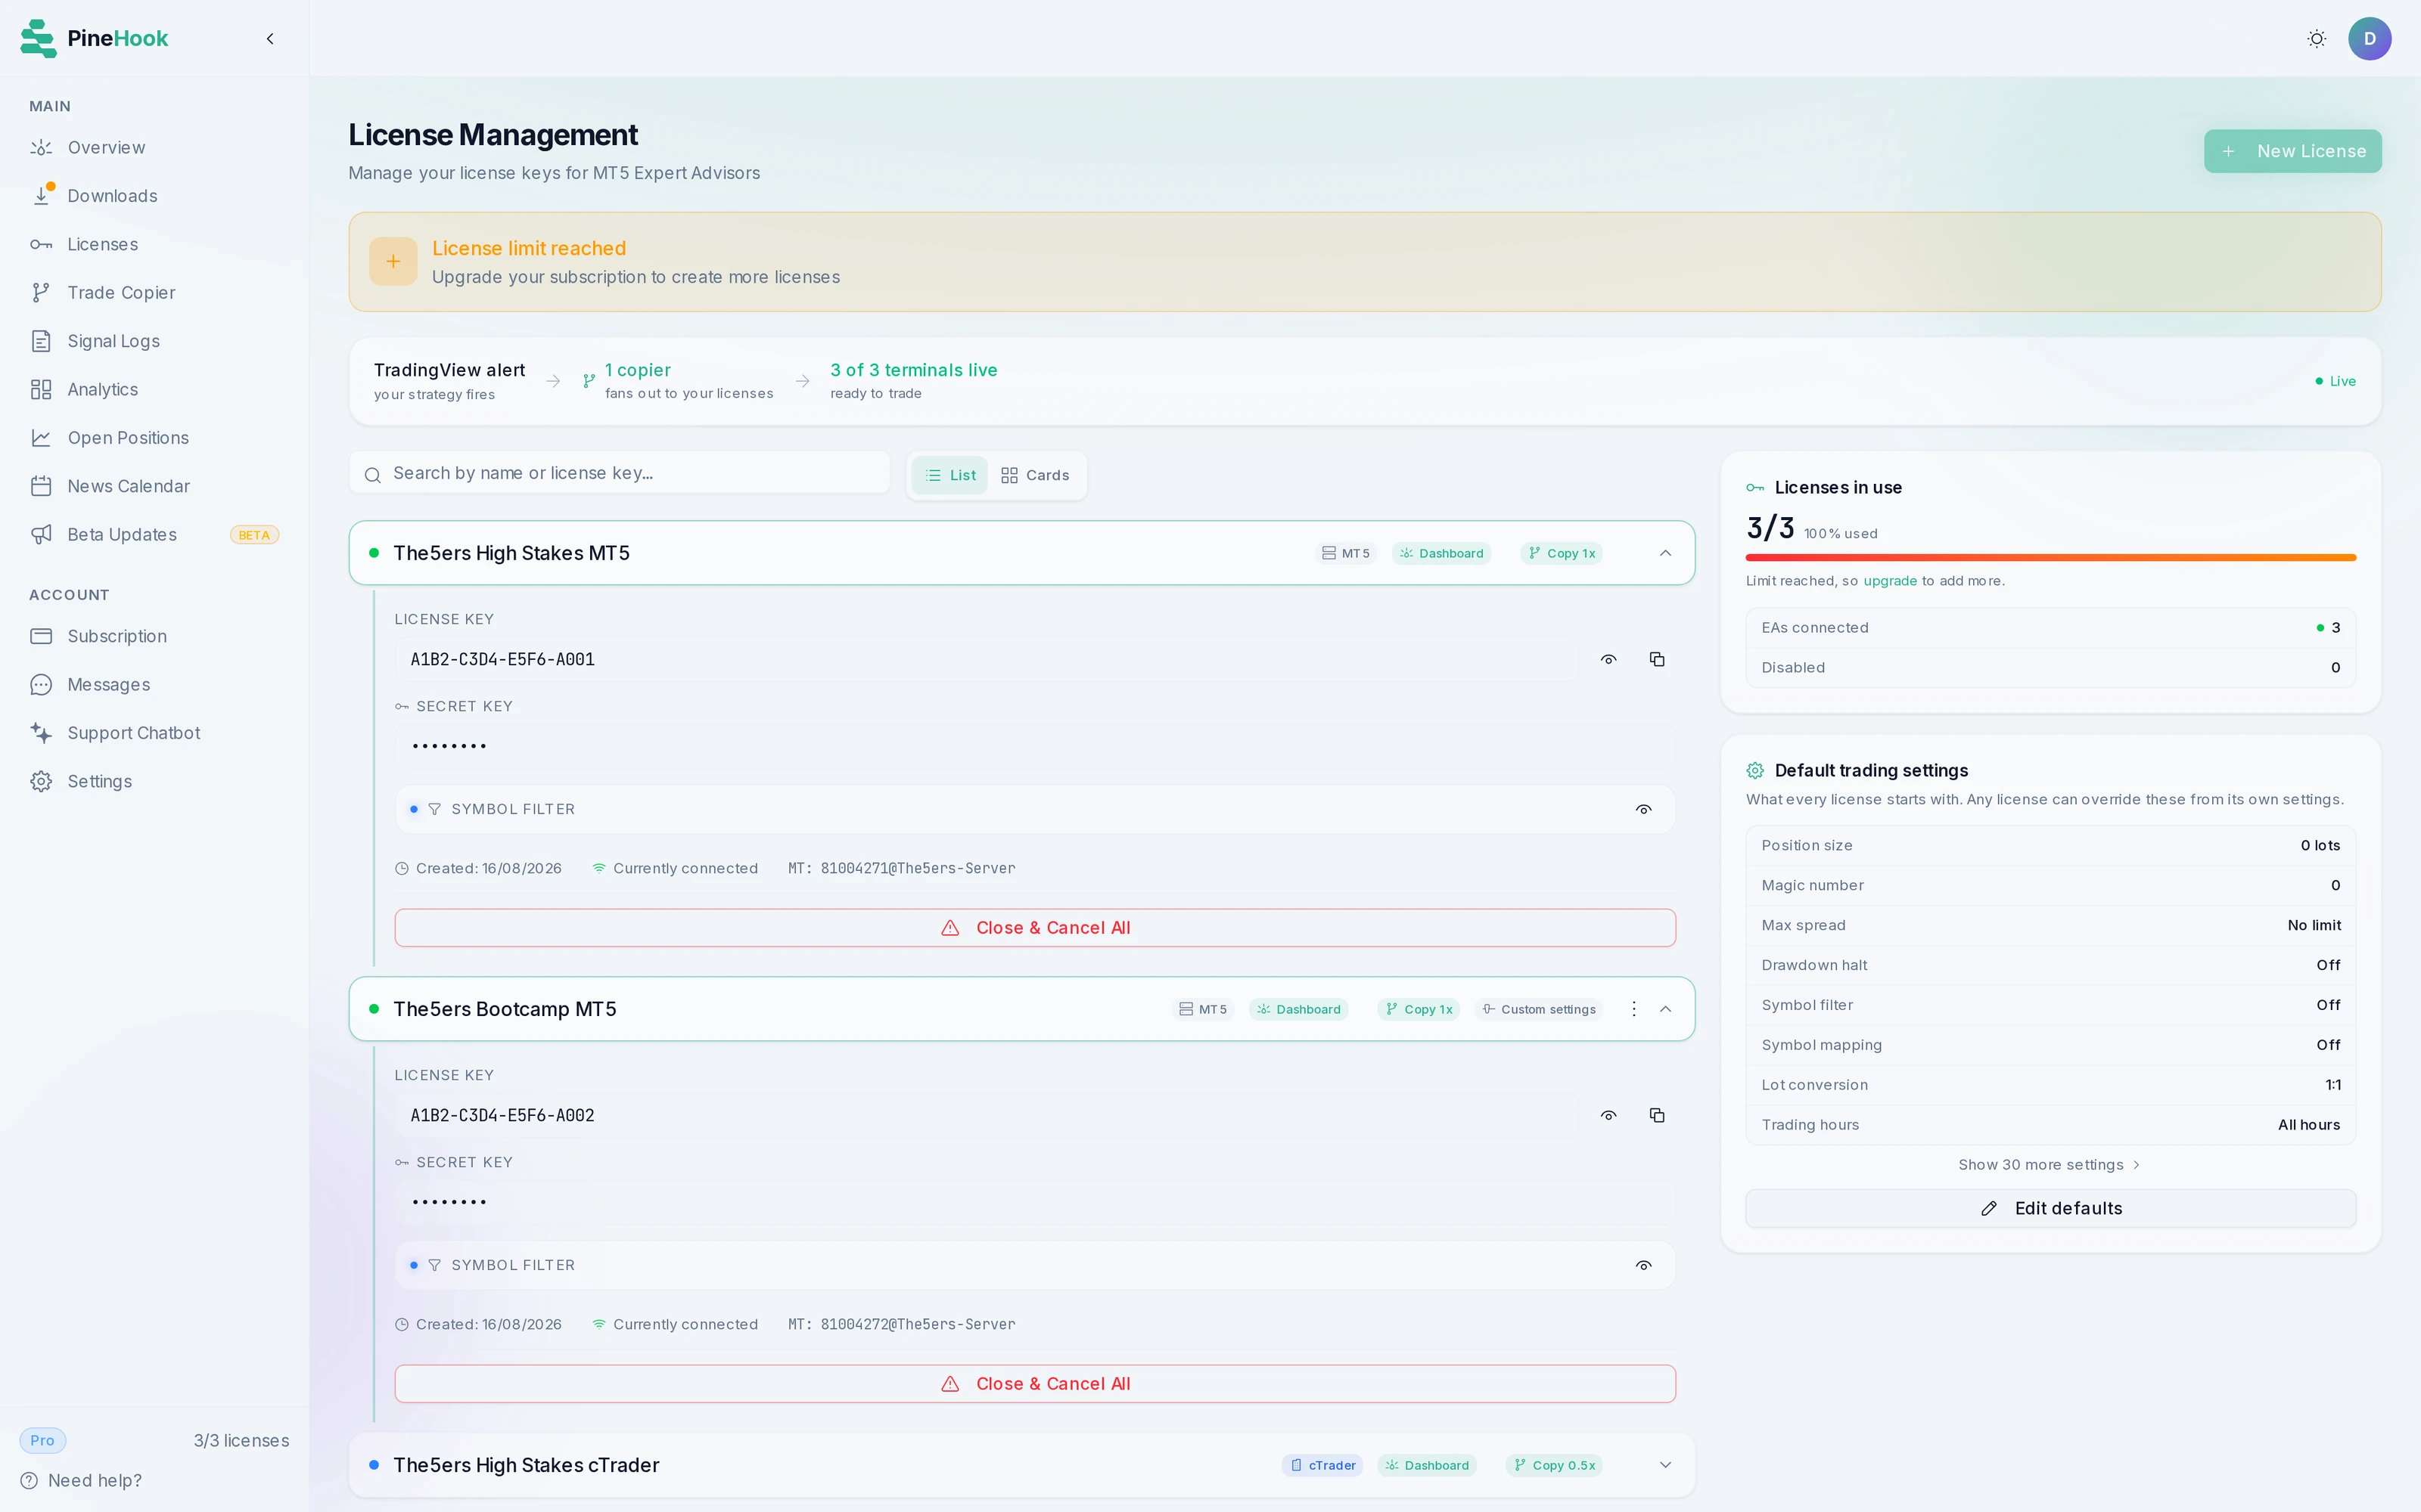Reveal the High Stakes MT5 license key

1608,659
